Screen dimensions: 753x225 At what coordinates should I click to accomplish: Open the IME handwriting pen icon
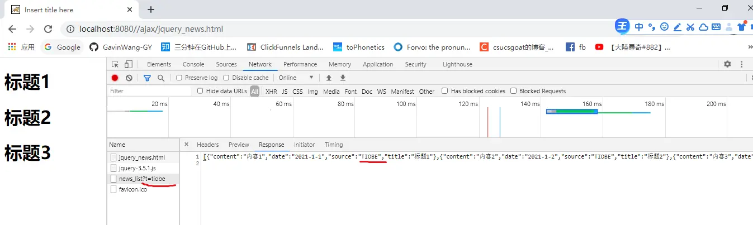coord(677,26)
